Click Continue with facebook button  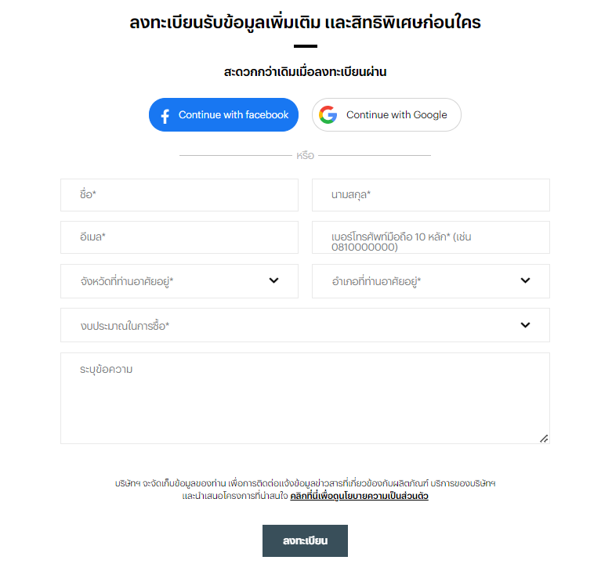(x=223, y=114)
